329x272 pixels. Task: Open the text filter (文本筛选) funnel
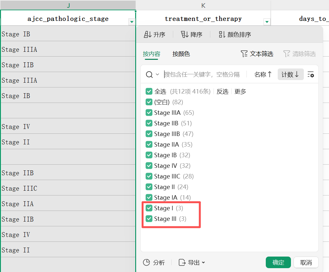244,54
